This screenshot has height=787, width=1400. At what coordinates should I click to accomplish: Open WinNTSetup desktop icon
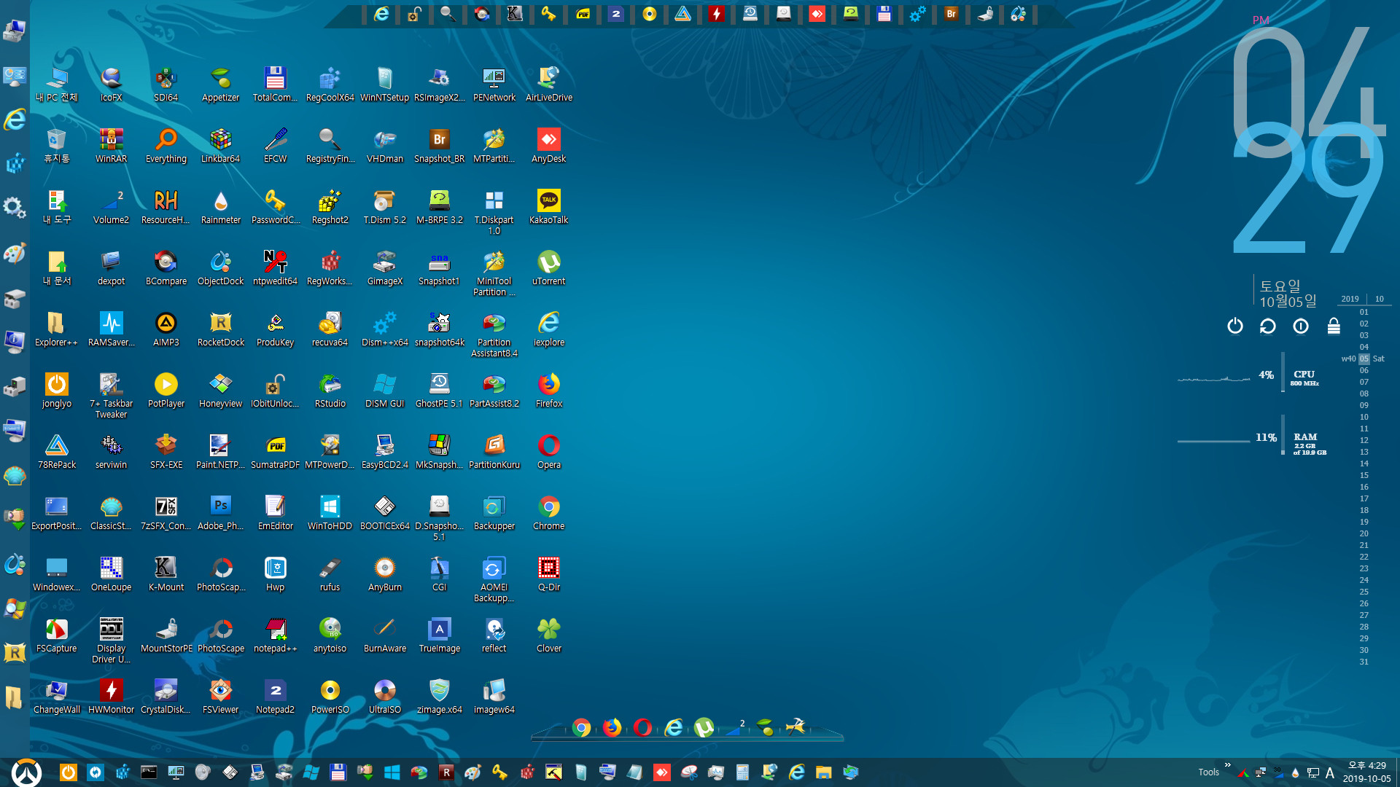click(x=384, y=84)
